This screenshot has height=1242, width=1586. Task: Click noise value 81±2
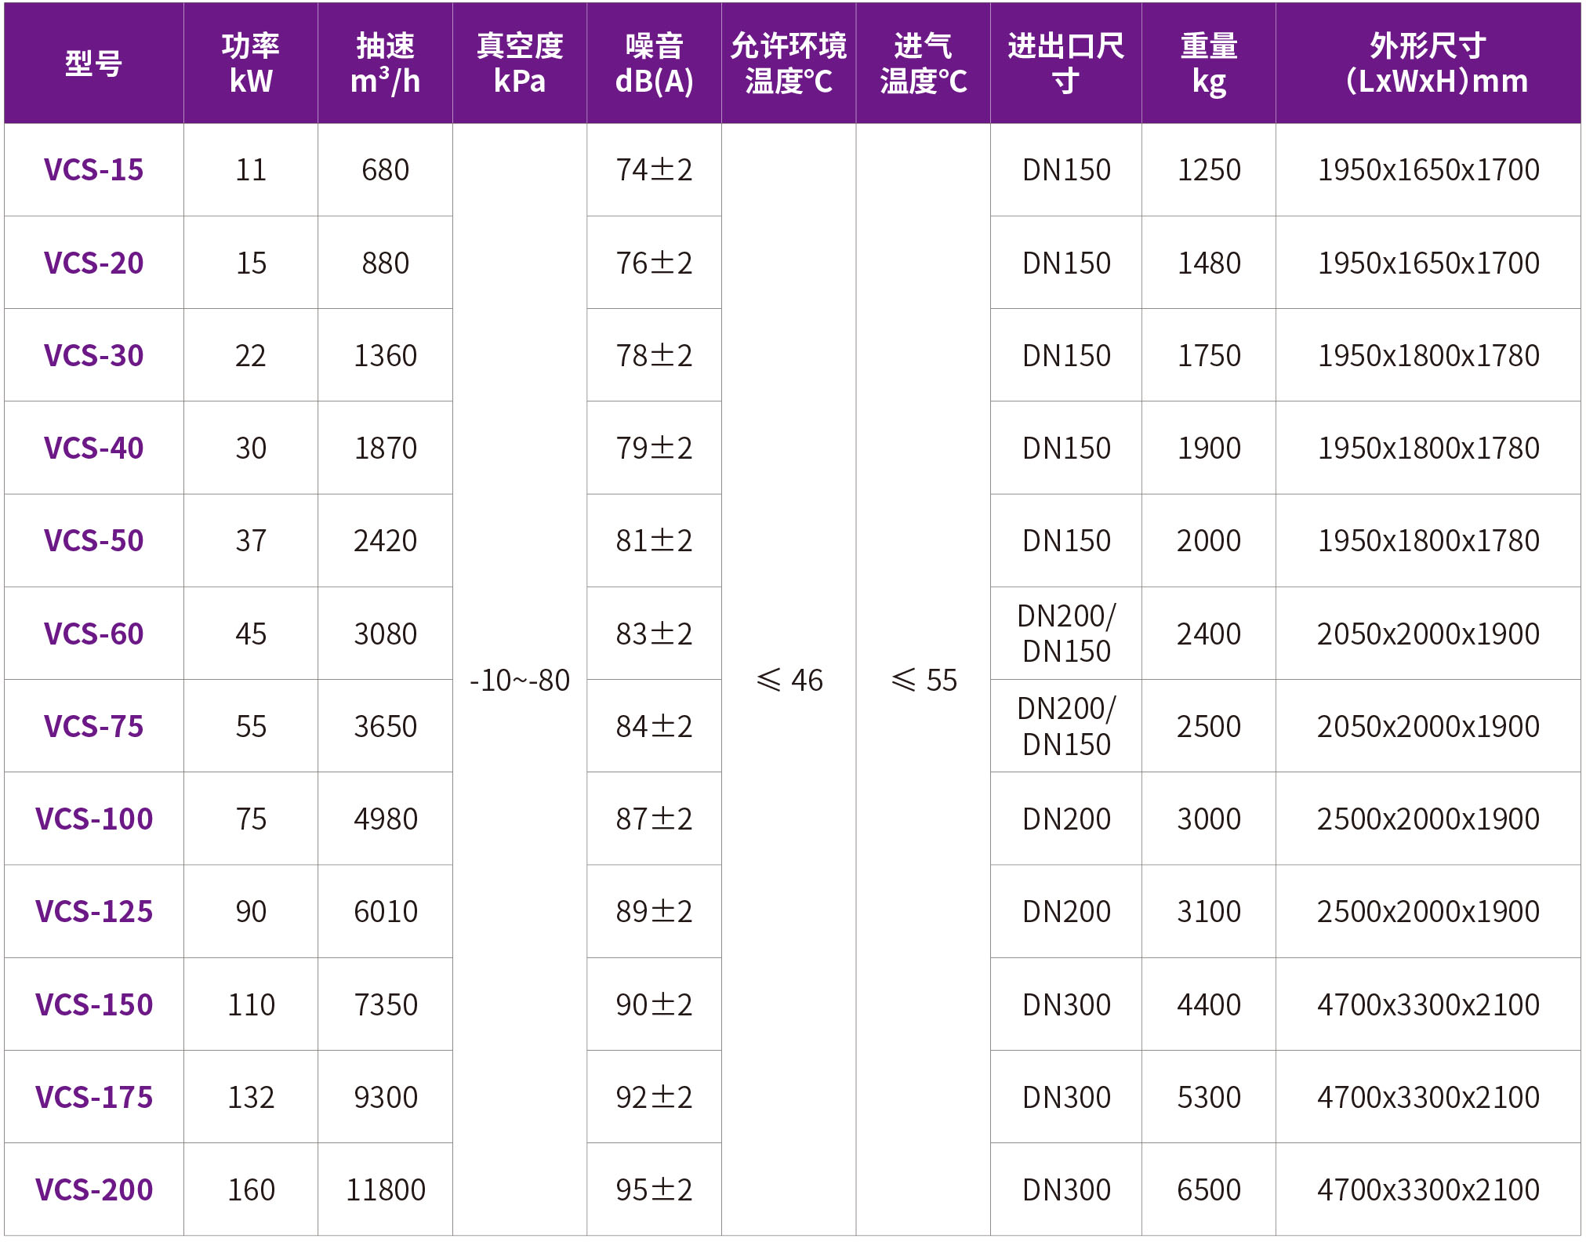tap(654, 541)
